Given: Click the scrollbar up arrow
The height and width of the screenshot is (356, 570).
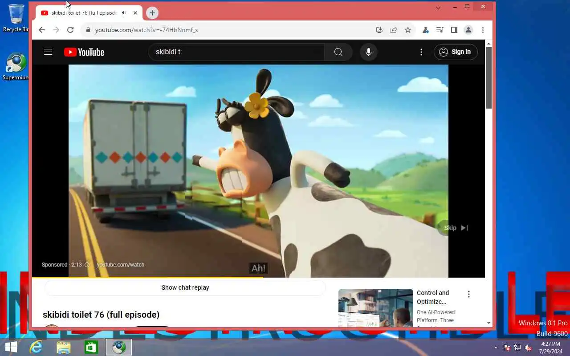Looking at the screenshot, I should click(x=489, y=44).
